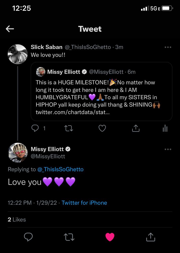View analytics for Slick Saban's tweet
Image resolution: width=180 pixels, height=253 pixels.
coord(165,129)
